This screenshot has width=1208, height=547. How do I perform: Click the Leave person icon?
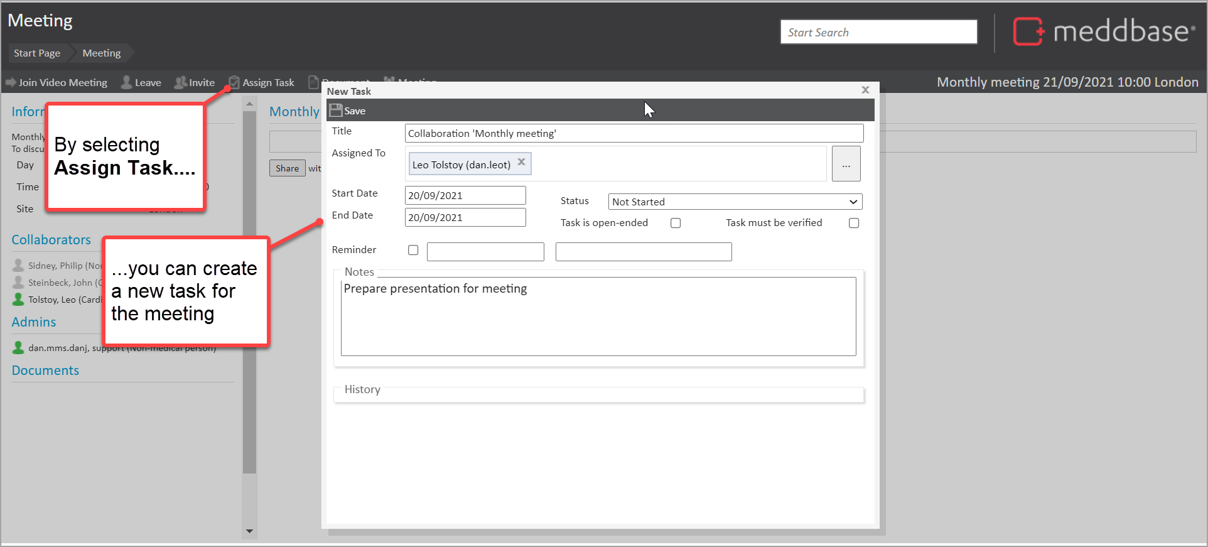(x=126, y=82)
